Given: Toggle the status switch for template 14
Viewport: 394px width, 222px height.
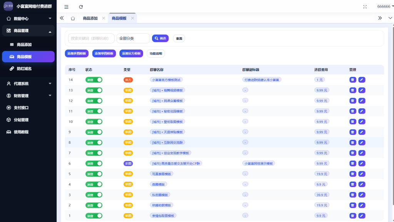Looking at the screenshot, I should tap(94, 80).
